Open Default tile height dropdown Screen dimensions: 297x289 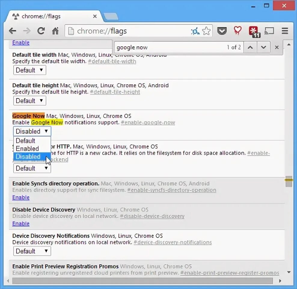[x=30, y=101]
